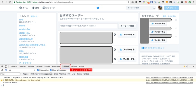Follow the first sidebar suggested user
This screenshot has width=196, height=110.
158,24
